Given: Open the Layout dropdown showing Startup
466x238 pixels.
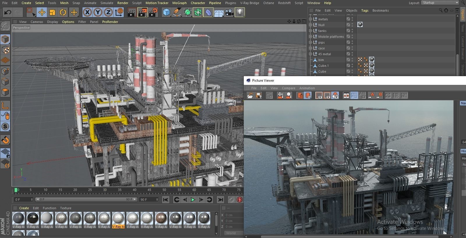Looking at the screenshot, I should pos(440,3).
